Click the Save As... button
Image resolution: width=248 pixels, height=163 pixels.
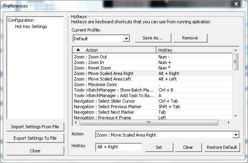click(x=153, y=38)
